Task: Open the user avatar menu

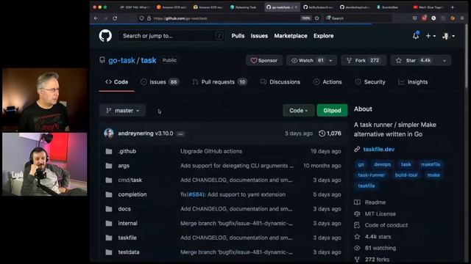Action: (448, 36)
